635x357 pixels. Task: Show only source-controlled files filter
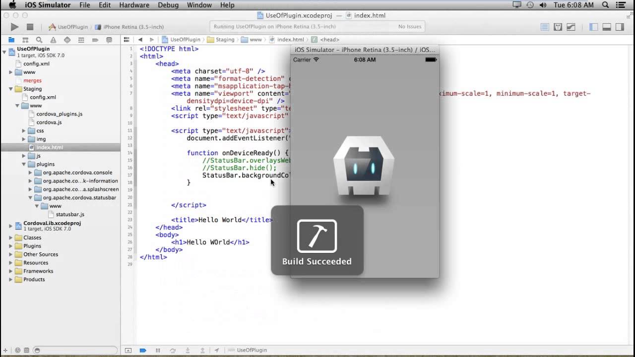(27, 350)
